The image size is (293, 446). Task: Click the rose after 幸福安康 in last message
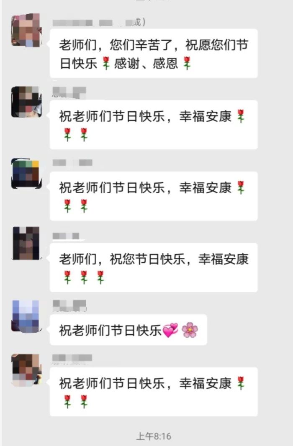241,383
